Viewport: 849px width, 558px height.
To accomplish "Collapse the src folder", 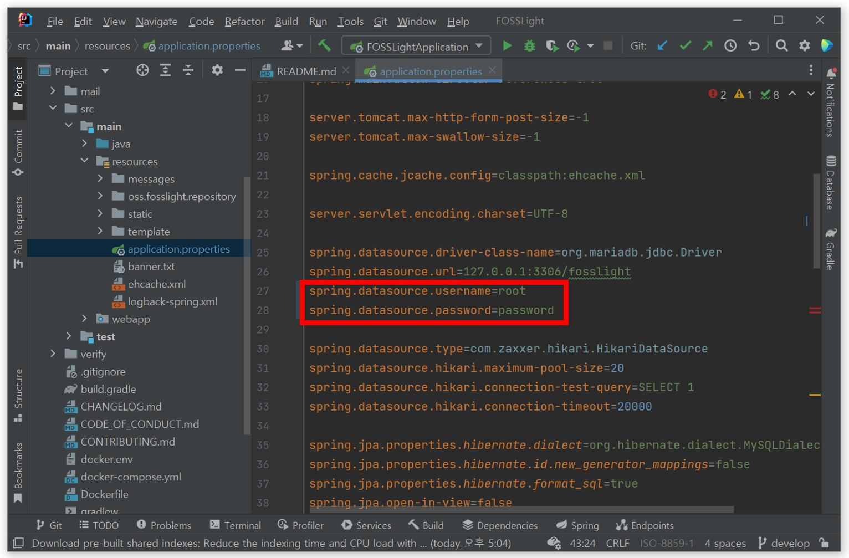I will coord(53,109).
